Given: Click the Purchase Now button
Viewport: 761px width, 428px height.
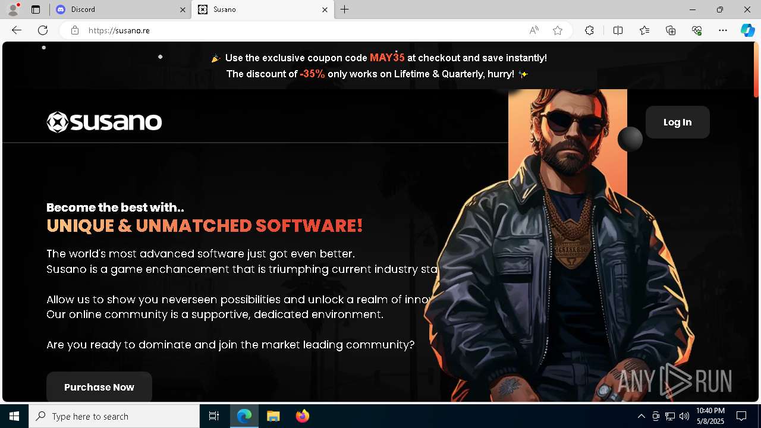Looking at the screenshot, I should click(x=99, y=387).
